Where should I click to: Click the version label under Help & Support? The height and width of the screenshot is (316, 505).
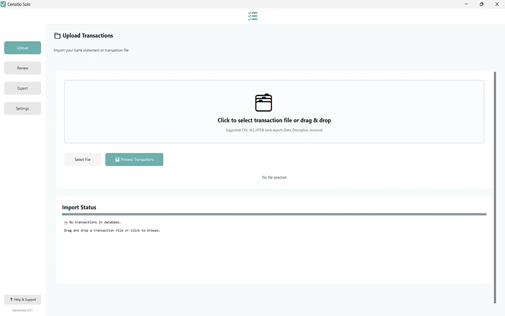tap(23, 310)
